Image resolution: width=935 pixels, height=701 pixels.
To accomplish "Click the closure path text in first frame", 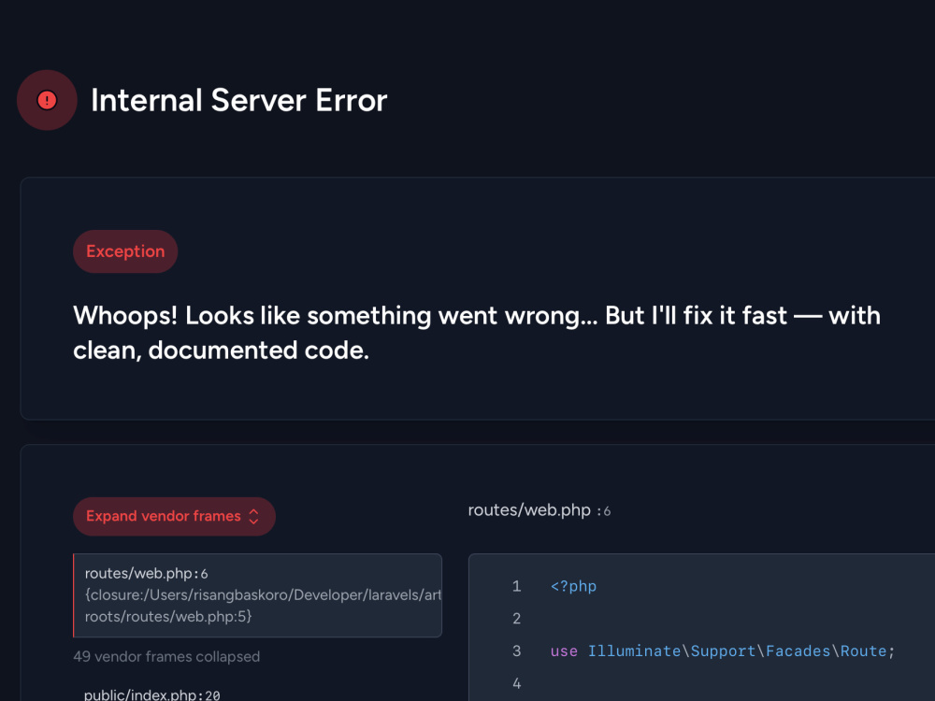I will 263,606.
